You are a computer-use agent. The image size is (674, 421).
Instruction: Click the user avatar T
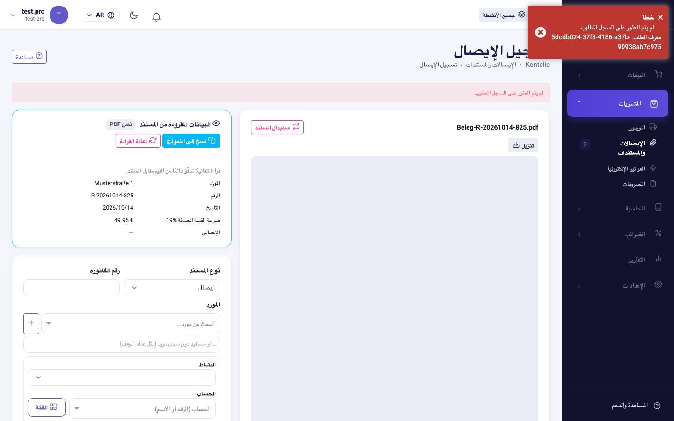click(59, 15)
